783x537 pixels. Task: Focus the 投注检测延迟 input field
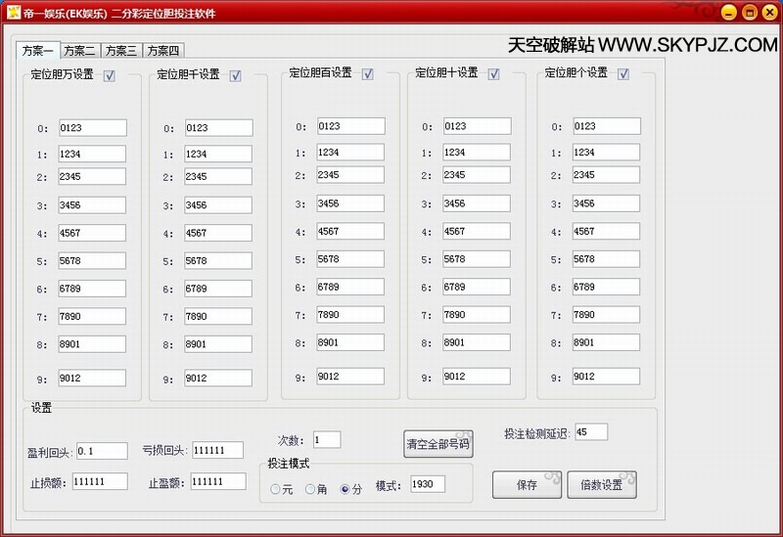591,432
